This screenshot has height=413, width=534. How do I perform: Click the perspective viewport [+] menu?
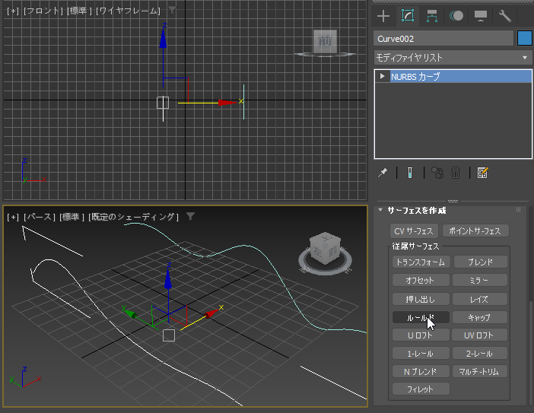[13, 217]
